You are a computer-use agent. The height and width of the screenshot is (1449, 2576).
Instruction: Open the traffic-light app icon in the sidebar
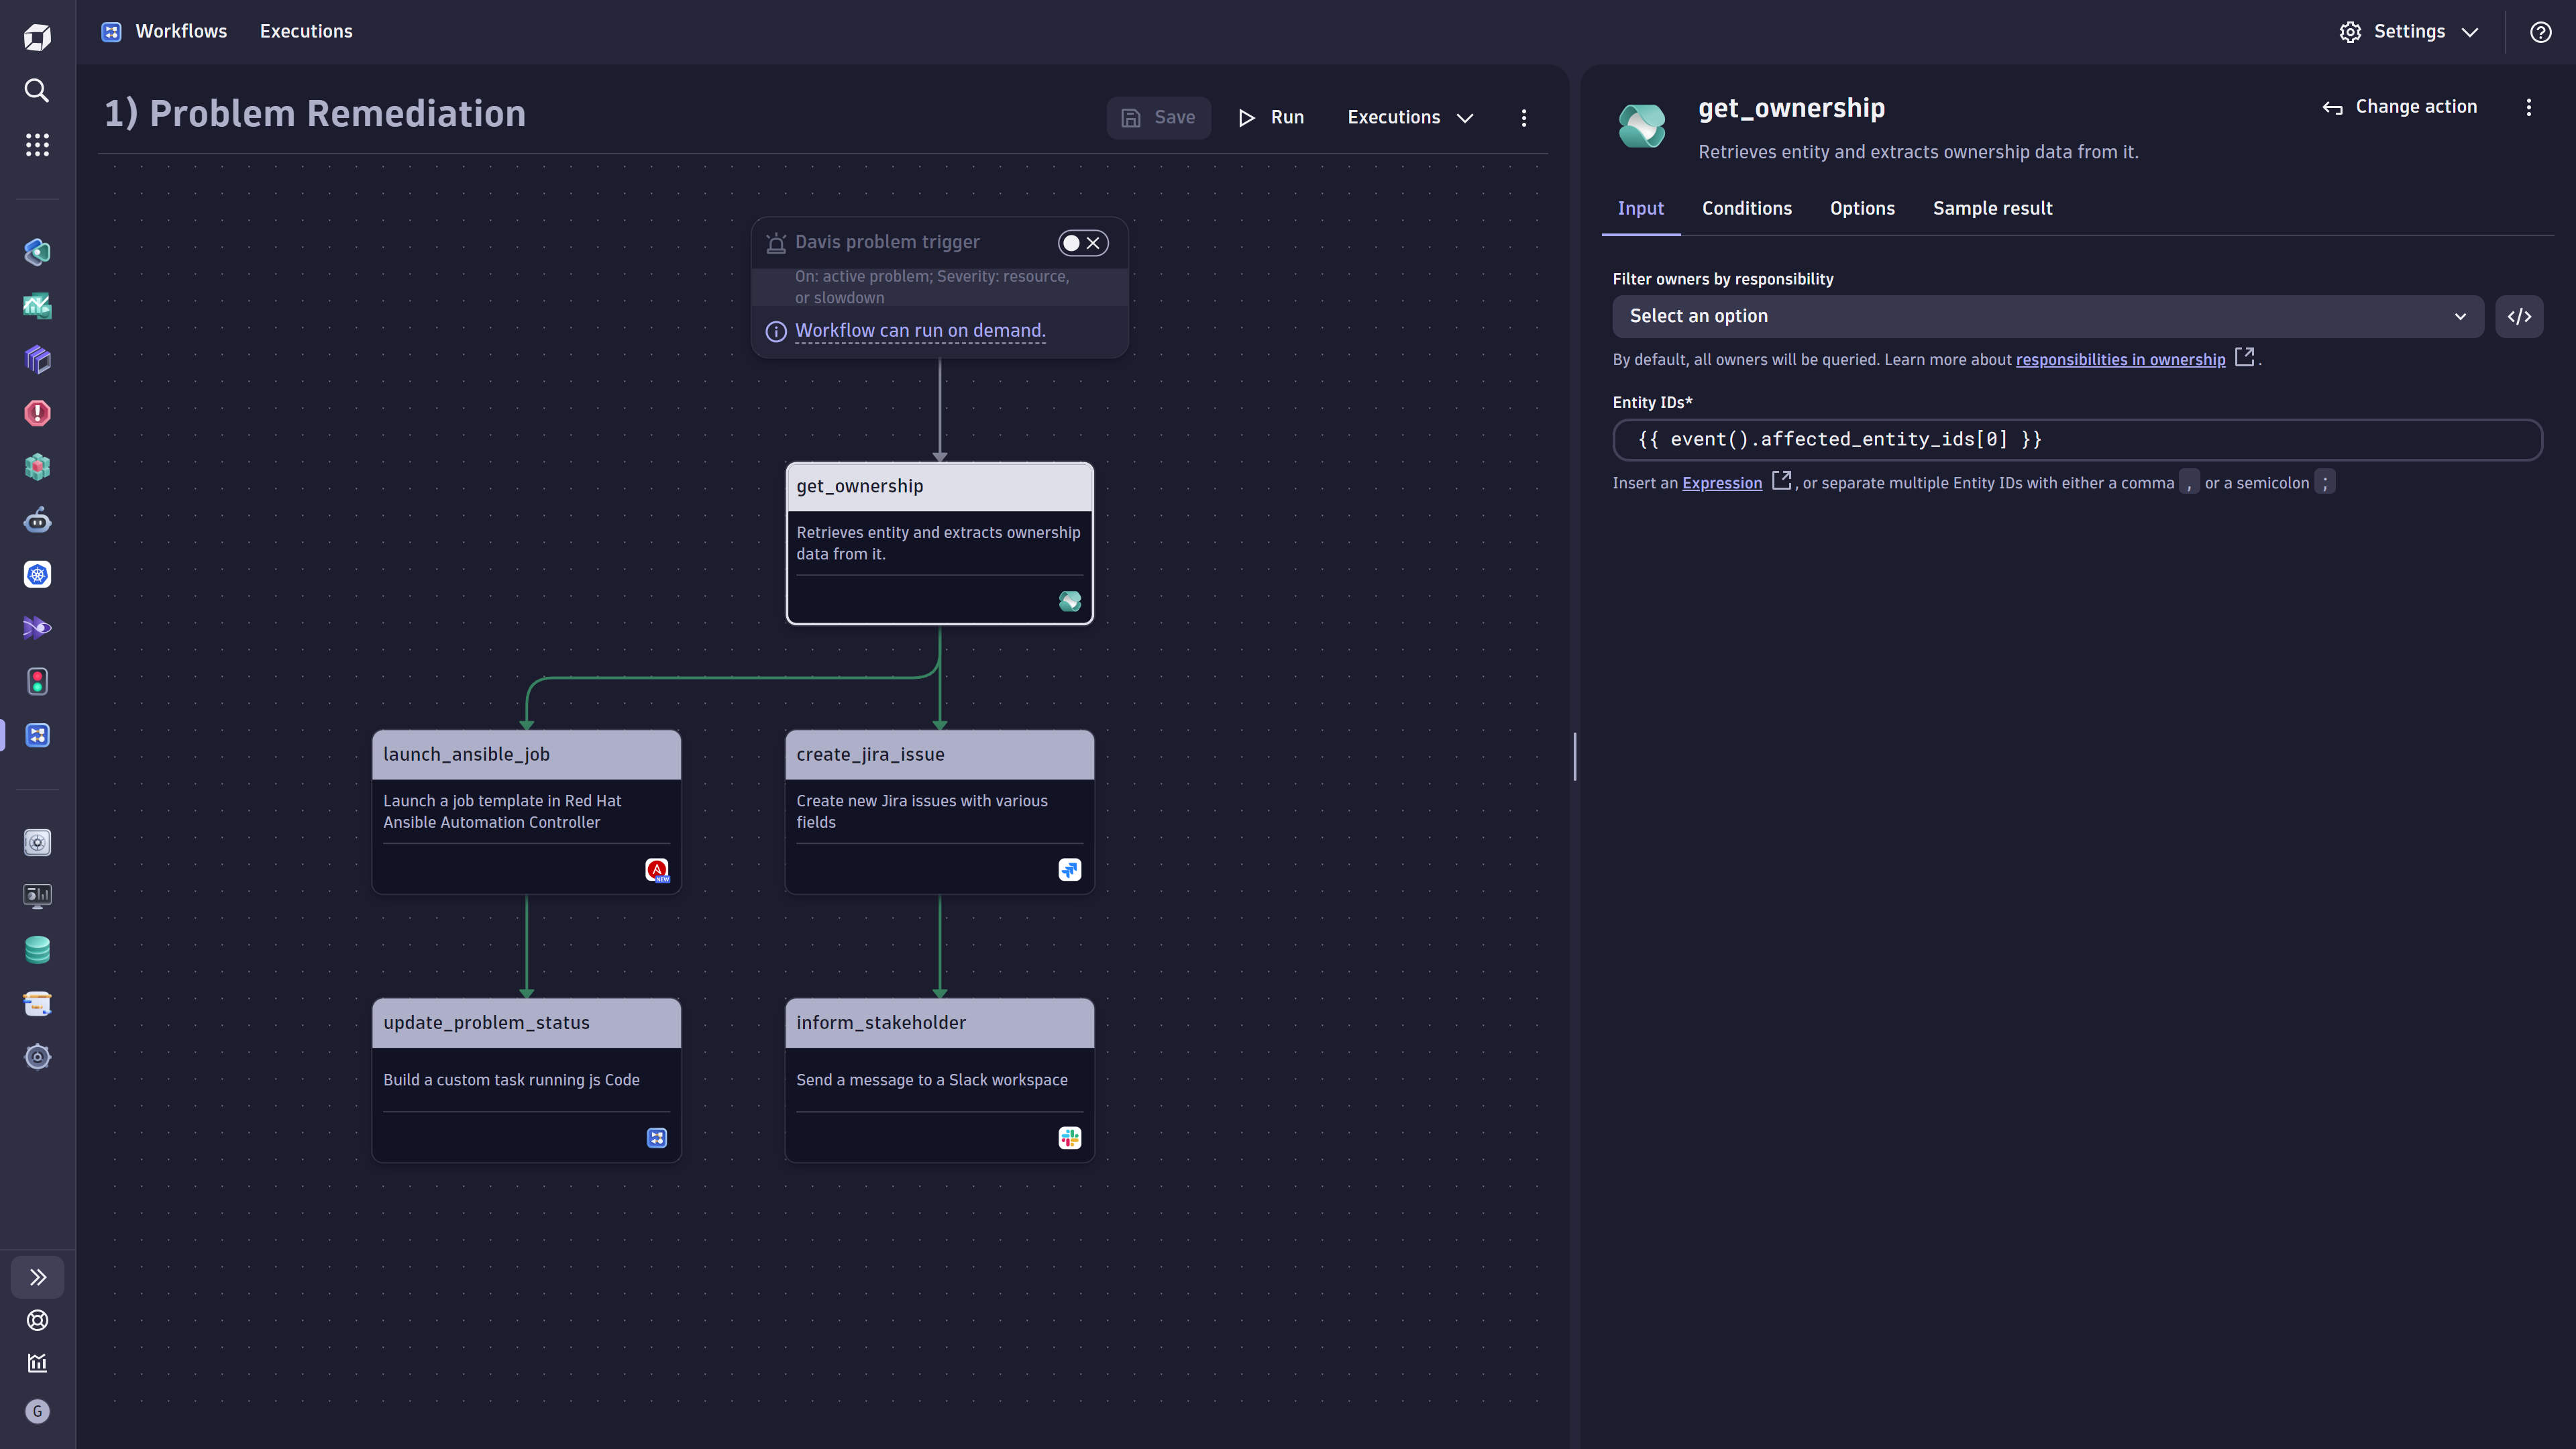(37, 681)
